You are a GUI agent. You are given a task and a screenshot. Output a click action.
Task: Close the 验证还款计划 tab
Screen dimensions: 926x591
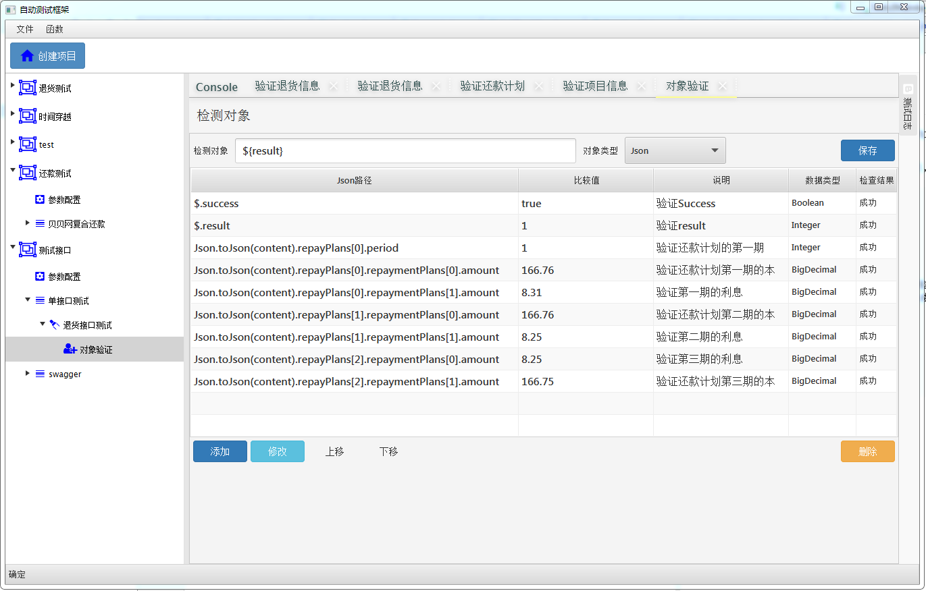pos(538,86)
